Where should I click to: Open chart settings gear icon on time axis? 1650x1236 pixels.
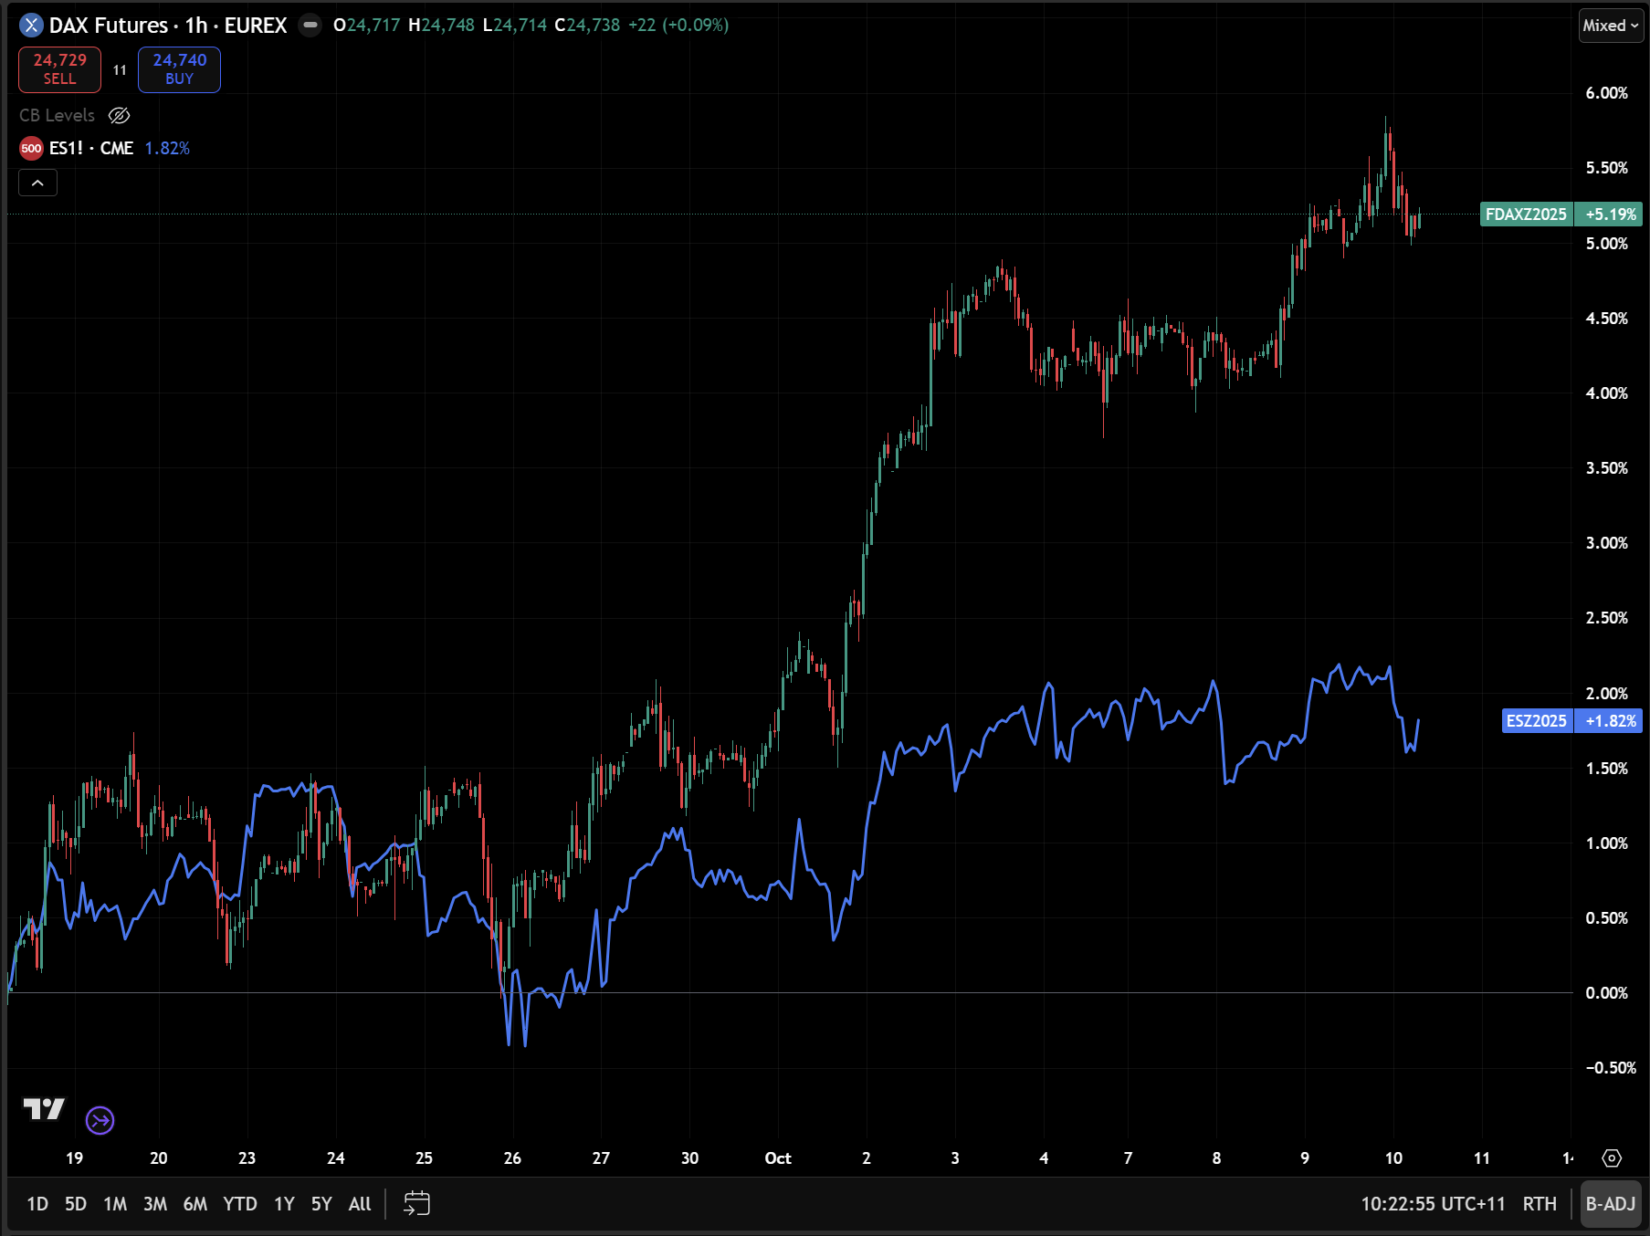coord(1612,1157)
